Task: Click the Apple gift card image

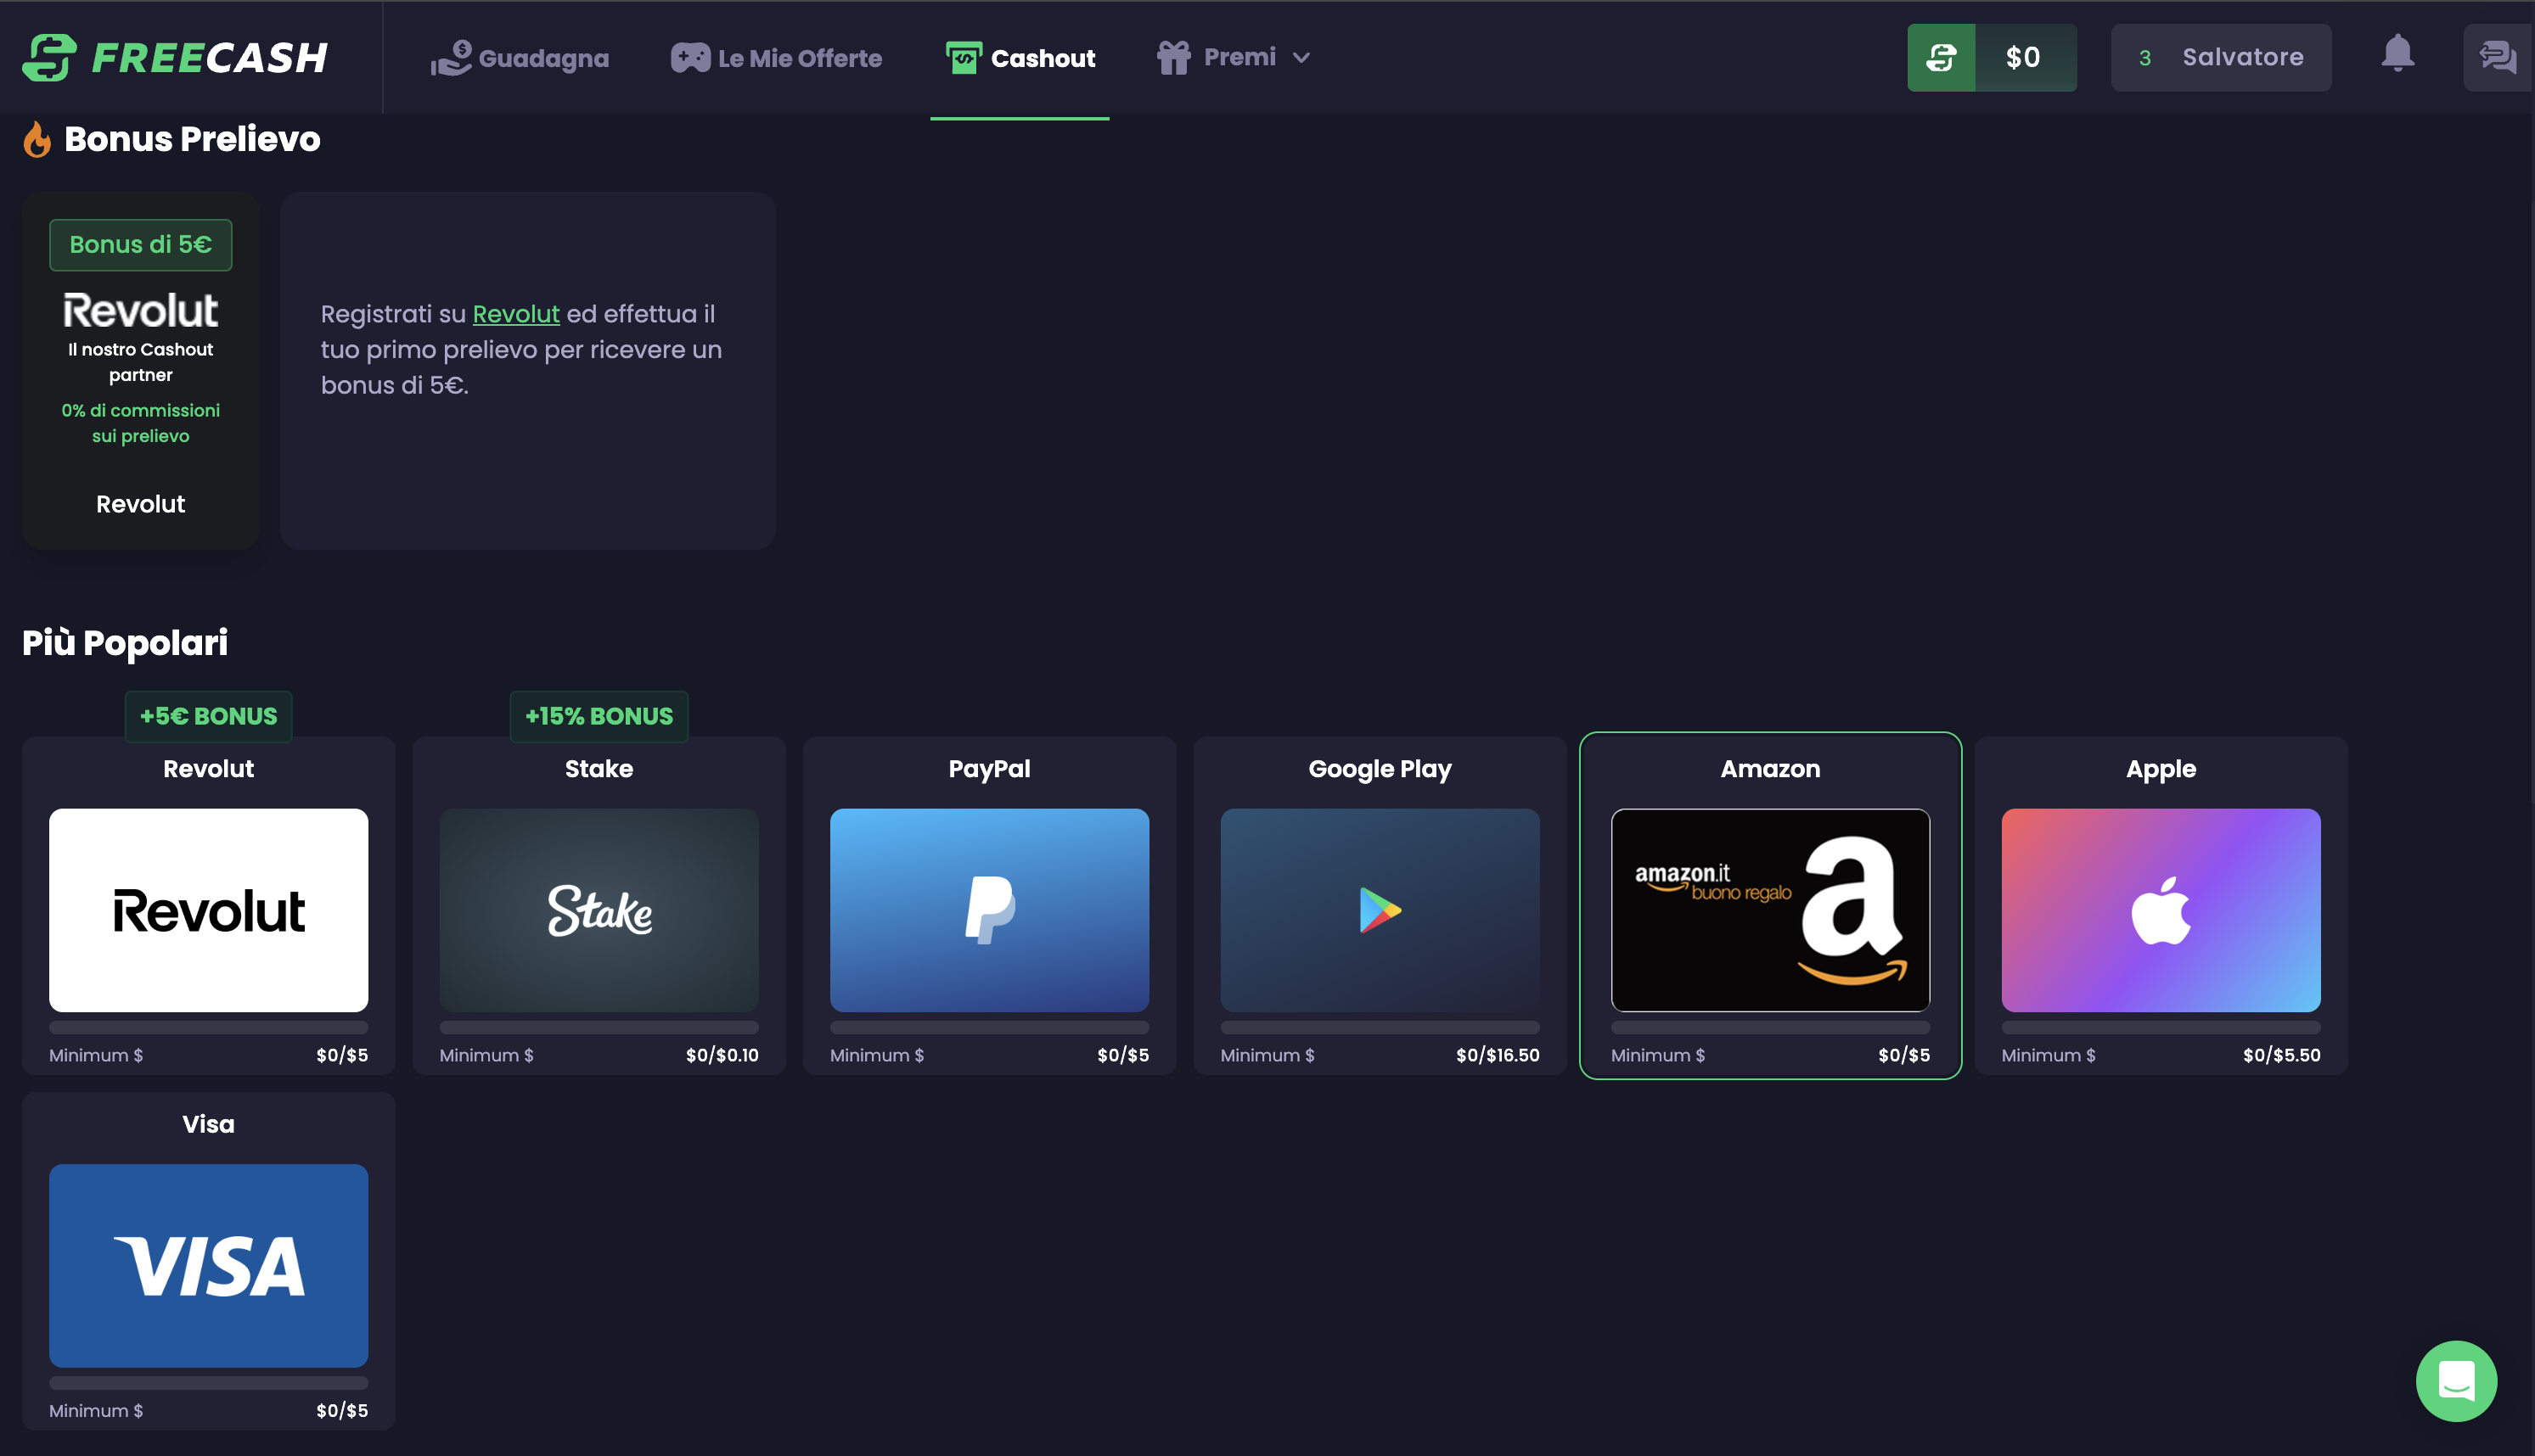Action: coord(2161,910)
